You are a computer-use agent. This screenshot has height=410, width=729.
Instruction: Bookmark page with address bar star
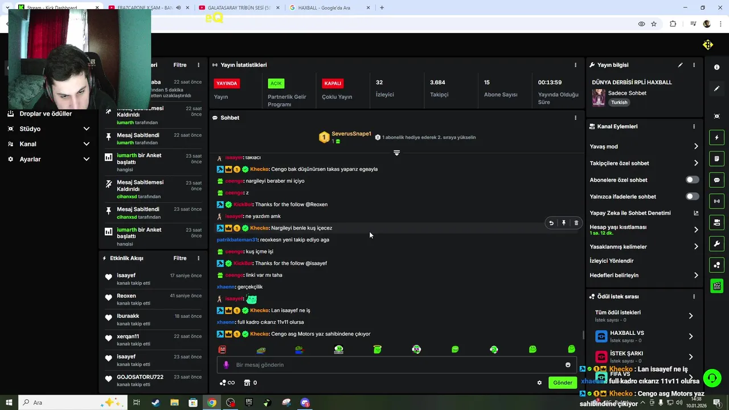pos(654,24)
